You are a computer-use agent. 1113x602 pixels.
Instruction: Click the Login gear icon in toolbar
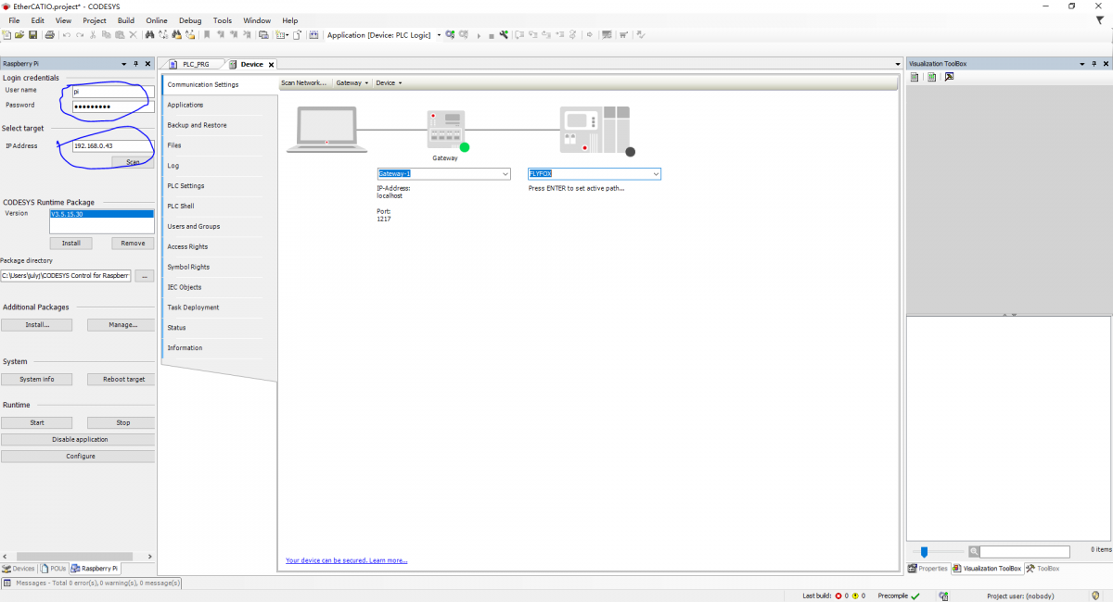(x=450, y=35)
